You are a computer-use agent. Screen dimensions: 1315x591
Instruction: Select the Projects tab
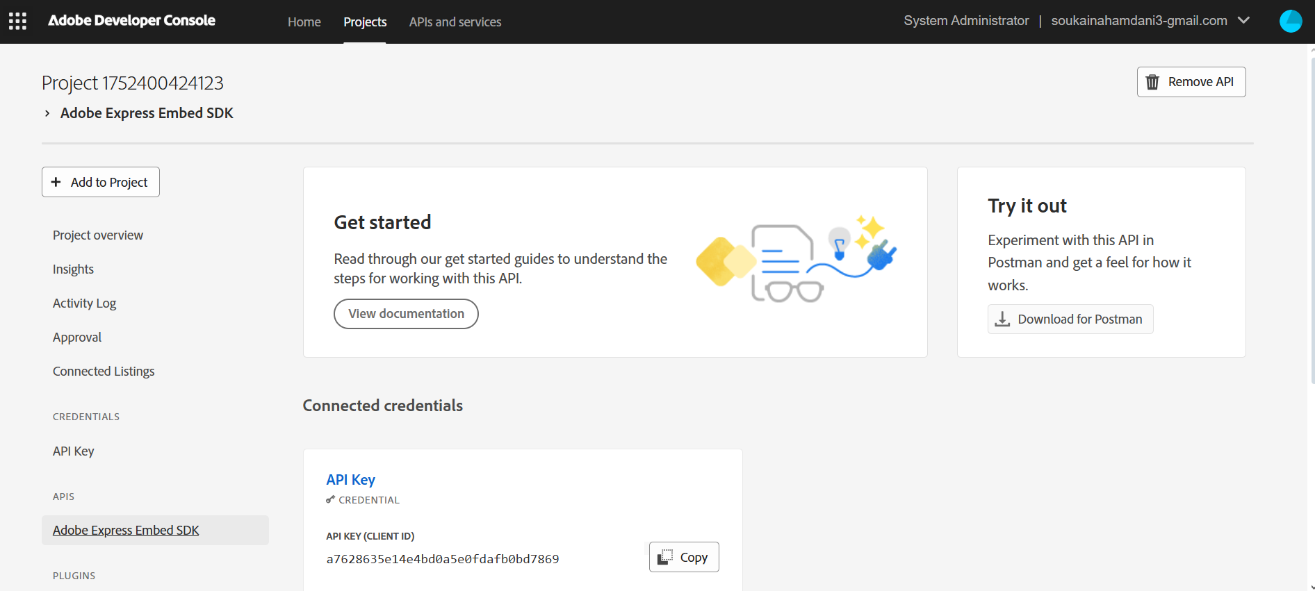coord(365,22)
